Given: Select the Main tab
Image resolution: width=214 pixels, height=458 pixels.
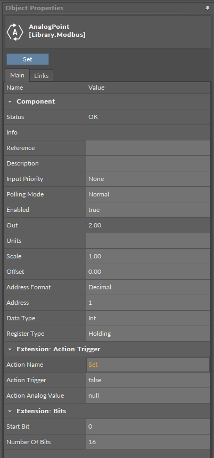Looking at the screenshot, I should coord(17,75).
